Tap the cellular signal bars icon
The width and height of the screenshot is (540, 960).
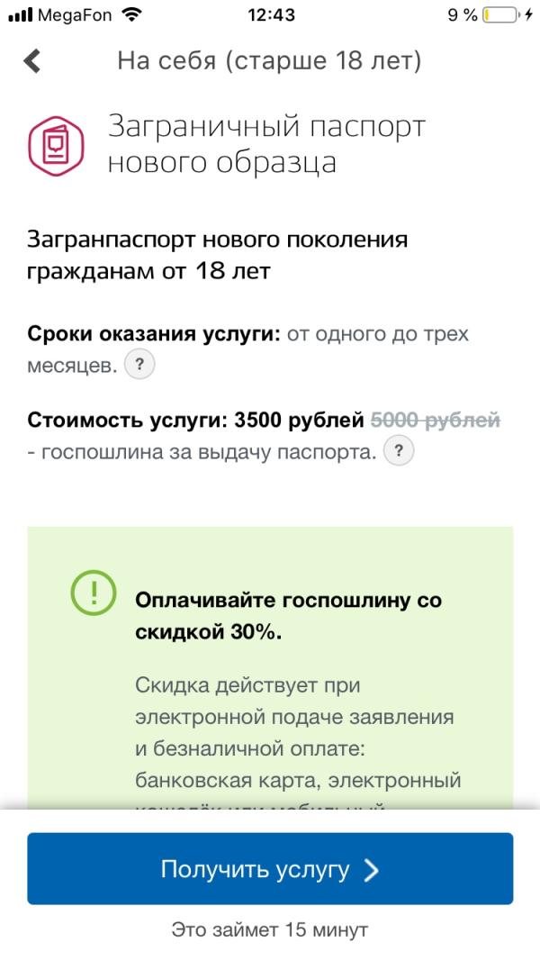tap(20, 15)
